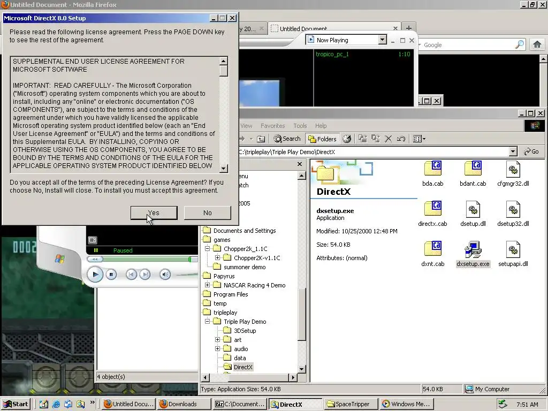Click the Up folder toolbar icon

click(261, 139)
